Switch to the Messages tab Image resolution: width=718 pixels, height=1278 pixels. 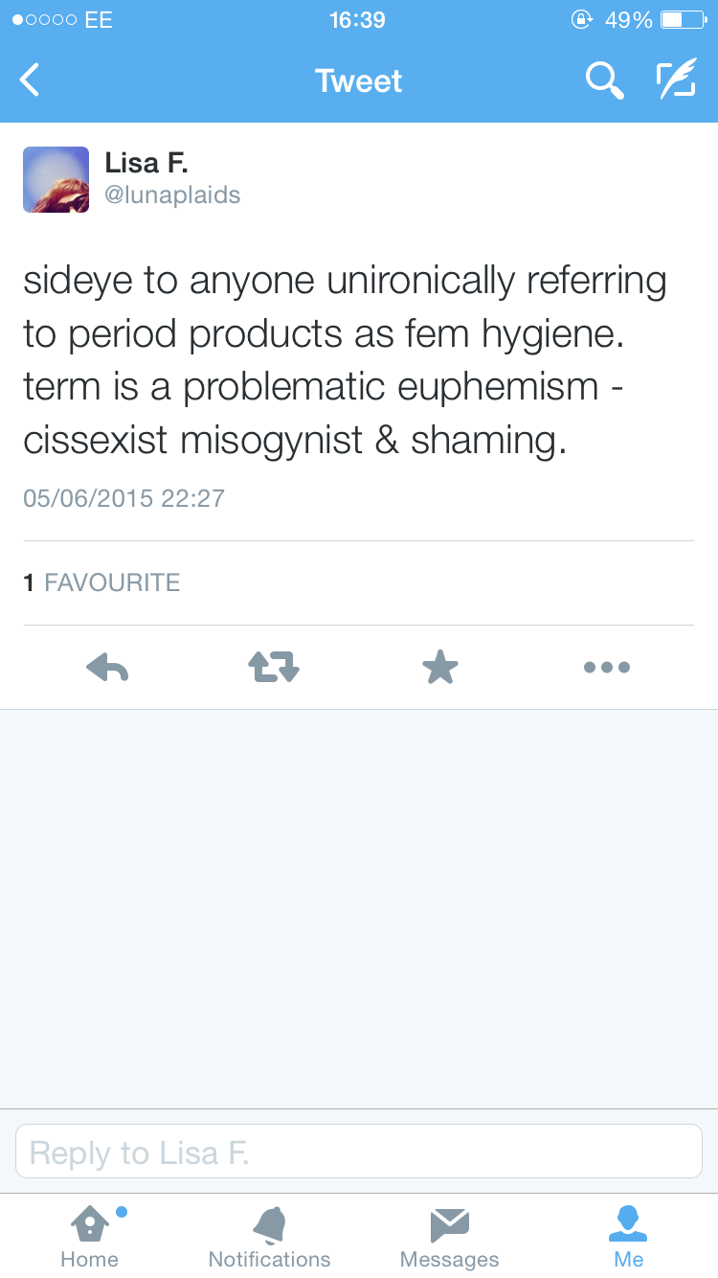pos(449,1236)
